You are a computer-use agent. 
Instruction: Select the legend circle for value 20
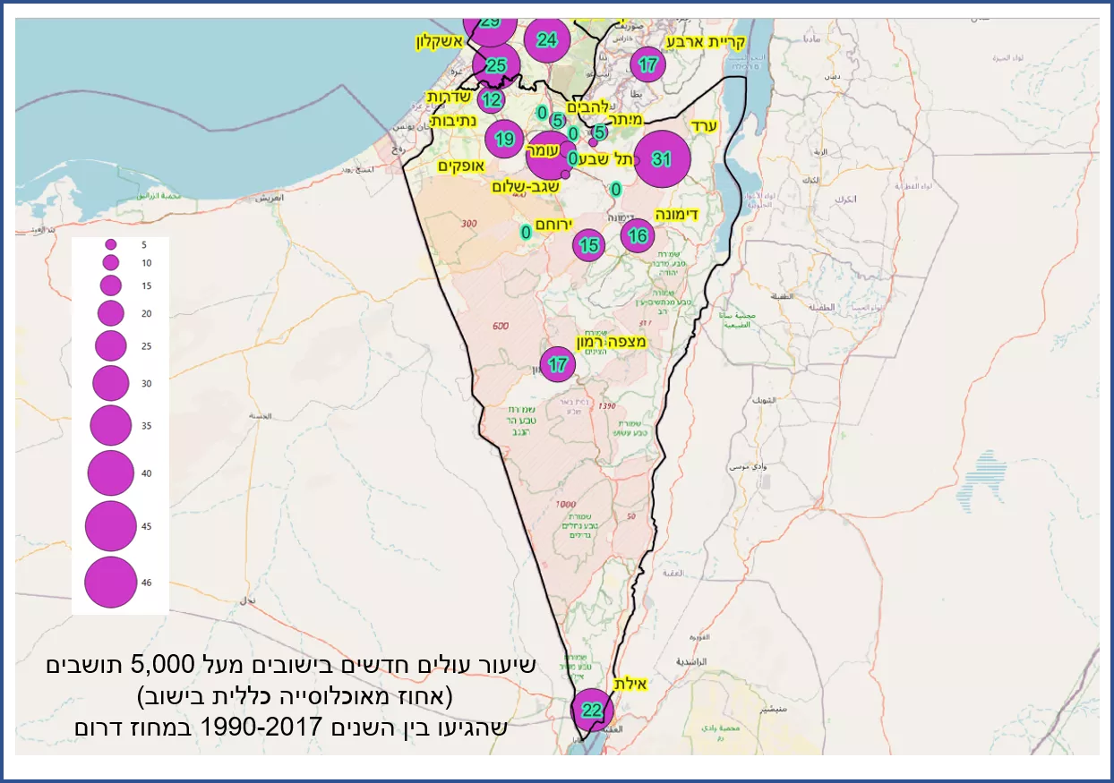click(x=111, y=313)
